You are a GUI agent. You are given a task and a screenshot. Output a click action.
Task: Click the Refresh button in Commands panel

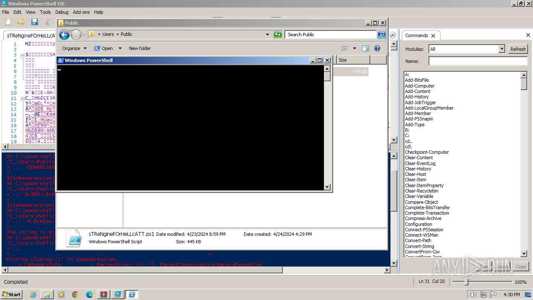[518, 49]
